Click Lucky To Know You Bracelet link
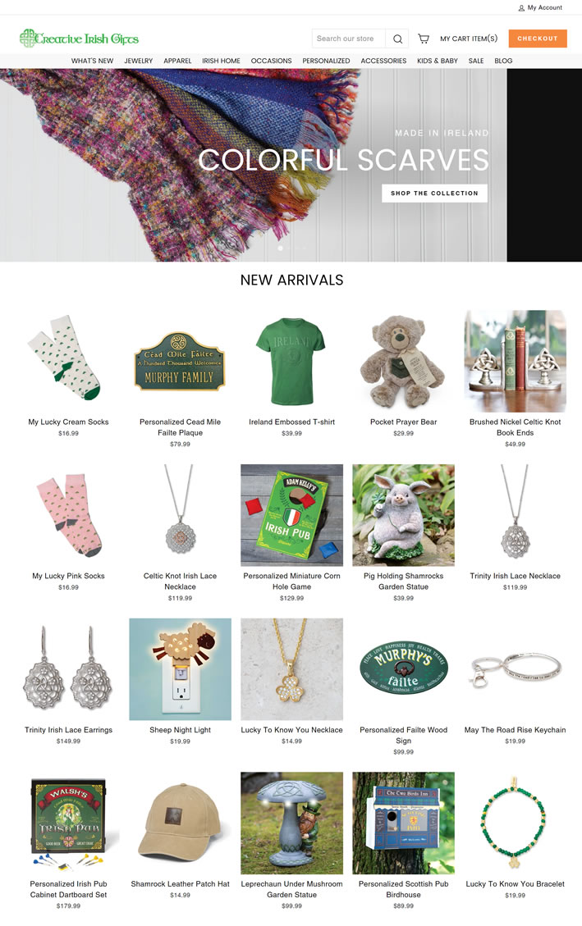Viewport: 582px width, 926px height. tap(516, 884)
